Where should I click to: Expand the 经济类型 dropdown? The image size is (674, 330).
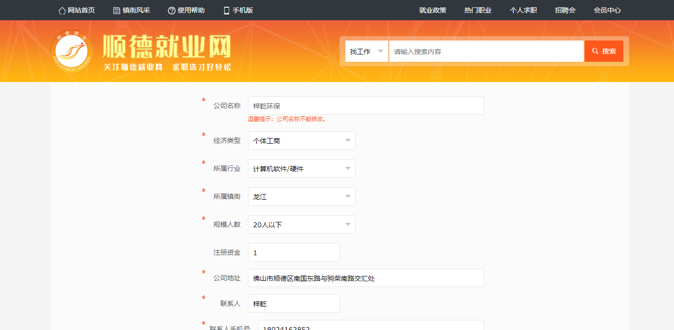pos(302,141)
